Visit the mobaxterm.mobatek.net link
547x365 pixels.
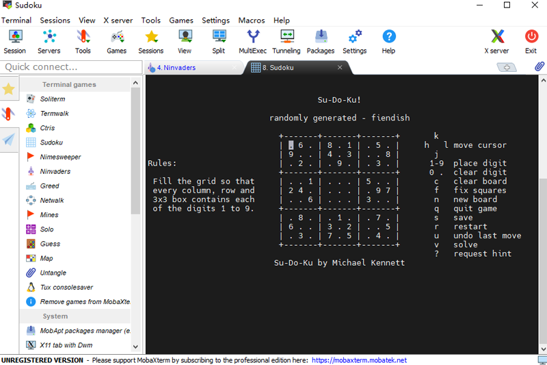pos(360,360)
